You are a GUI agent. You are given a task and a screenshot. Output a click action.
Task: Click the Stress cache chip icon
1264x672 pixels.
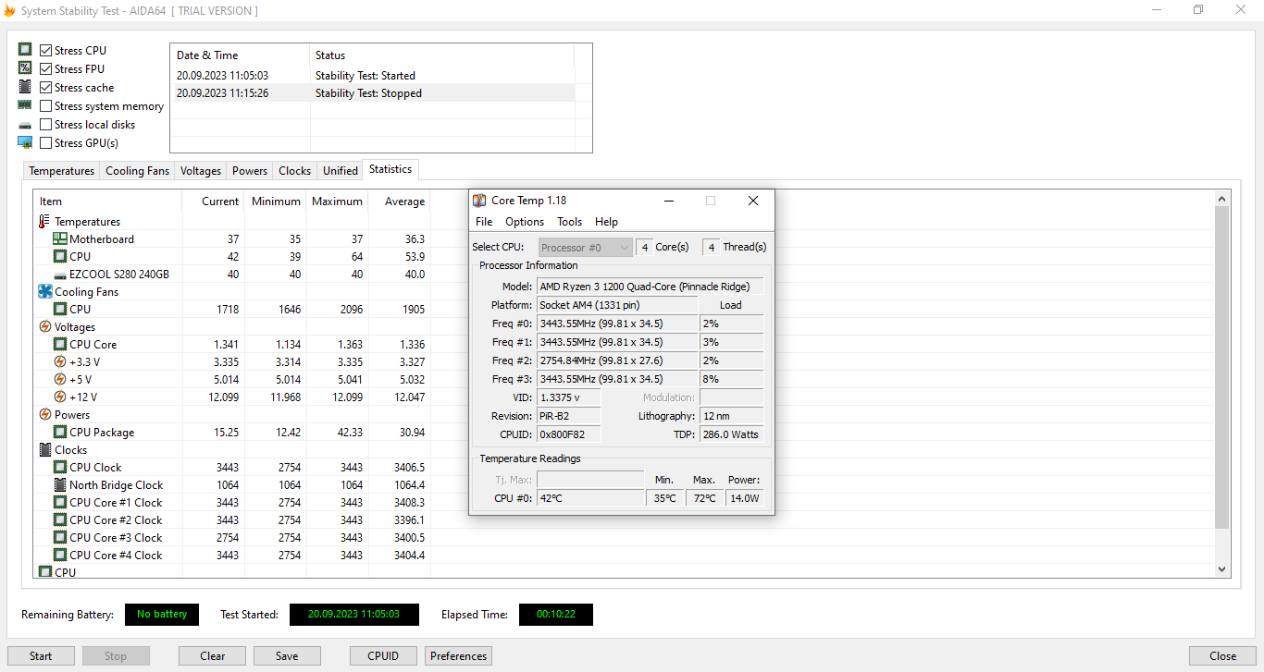(x=25, y=87)
